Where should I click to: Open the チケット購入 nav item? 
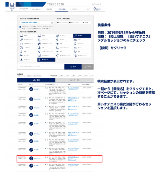(x=62, y=9)
